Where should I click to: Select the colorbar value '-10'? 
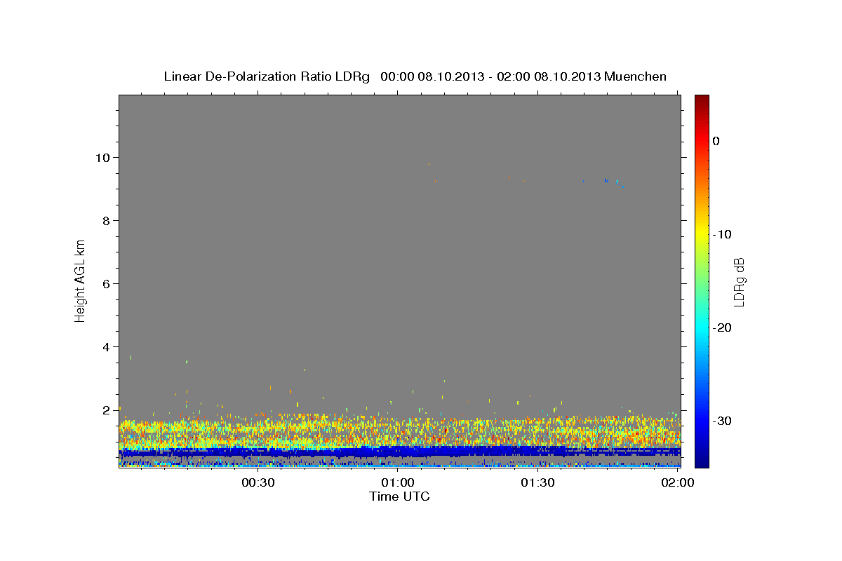[x=723, y=234]
